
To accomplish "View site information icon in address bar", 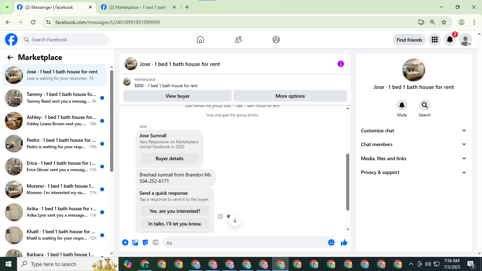I will 49,22.
